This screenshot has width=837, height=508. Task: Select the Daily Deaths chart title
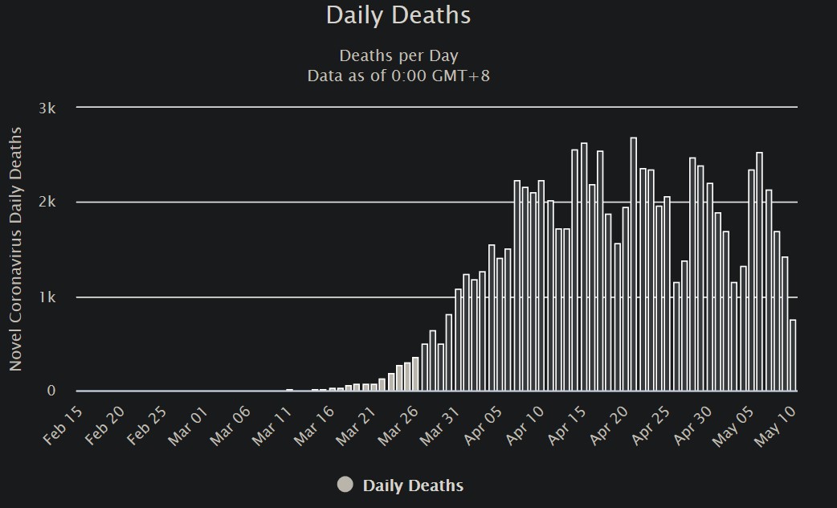(398, 15)
